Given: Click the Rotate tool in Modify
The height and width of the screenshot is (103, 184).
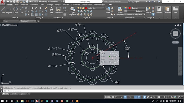Looking at the screenshot, I should coord(36,8).
